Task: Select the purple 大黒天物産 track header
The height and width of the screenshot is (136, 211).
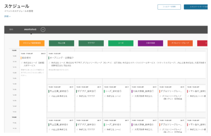Action: point(150,43)
